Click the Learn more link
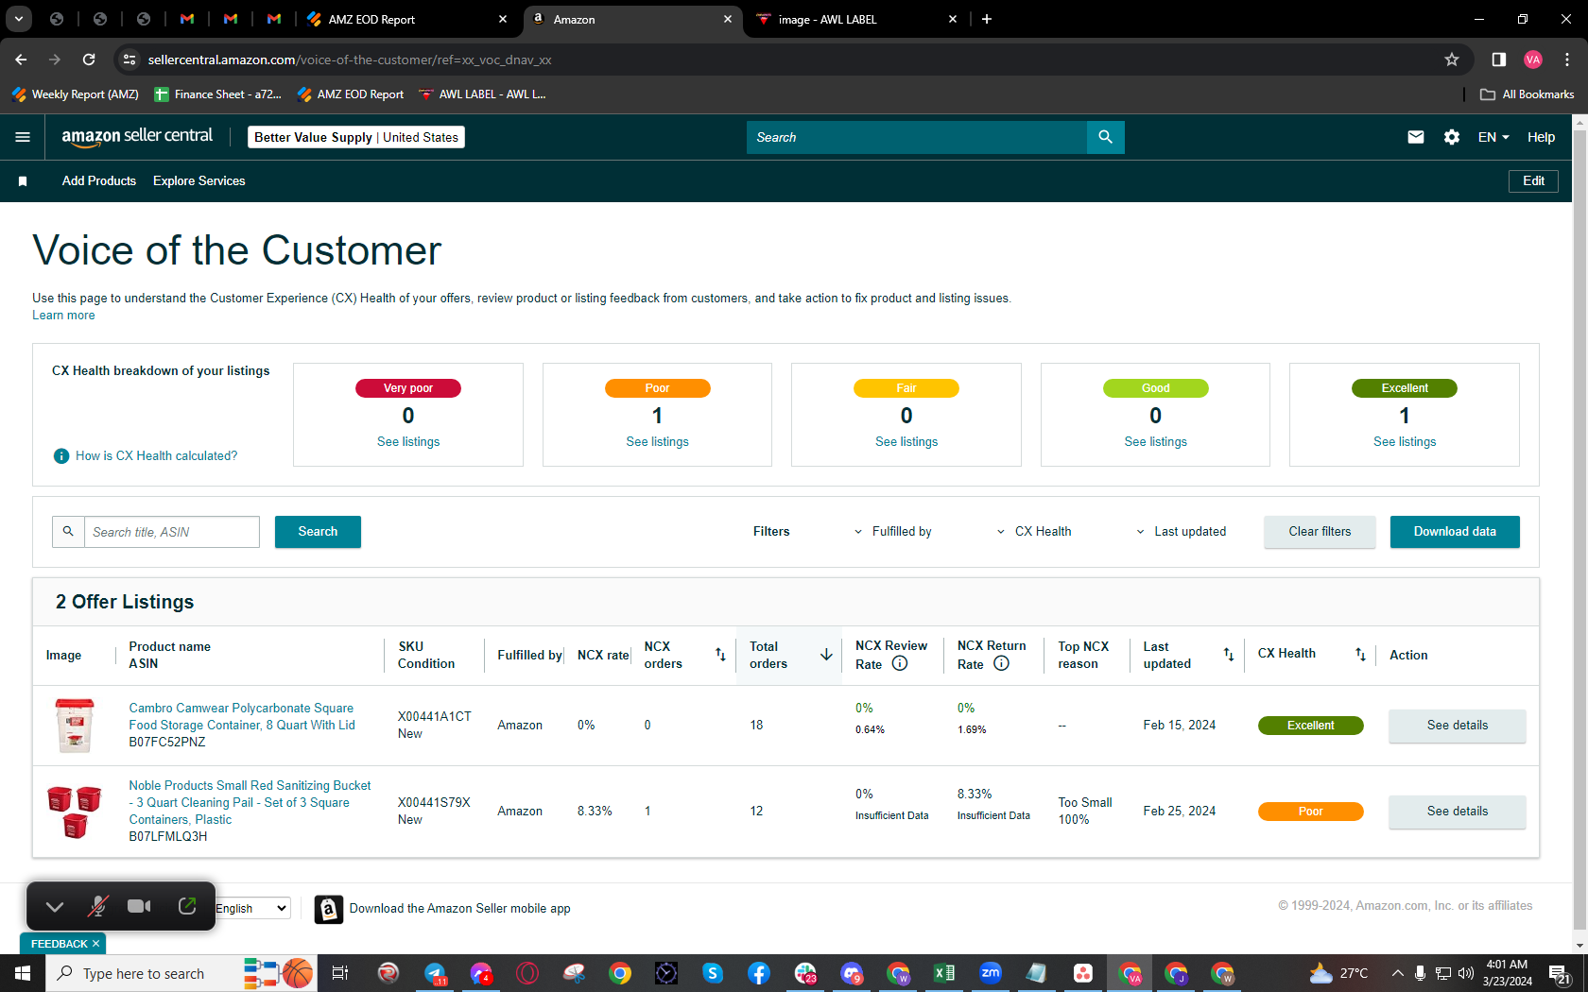This screenshot has height=992, width=1588. coord(63,316)
